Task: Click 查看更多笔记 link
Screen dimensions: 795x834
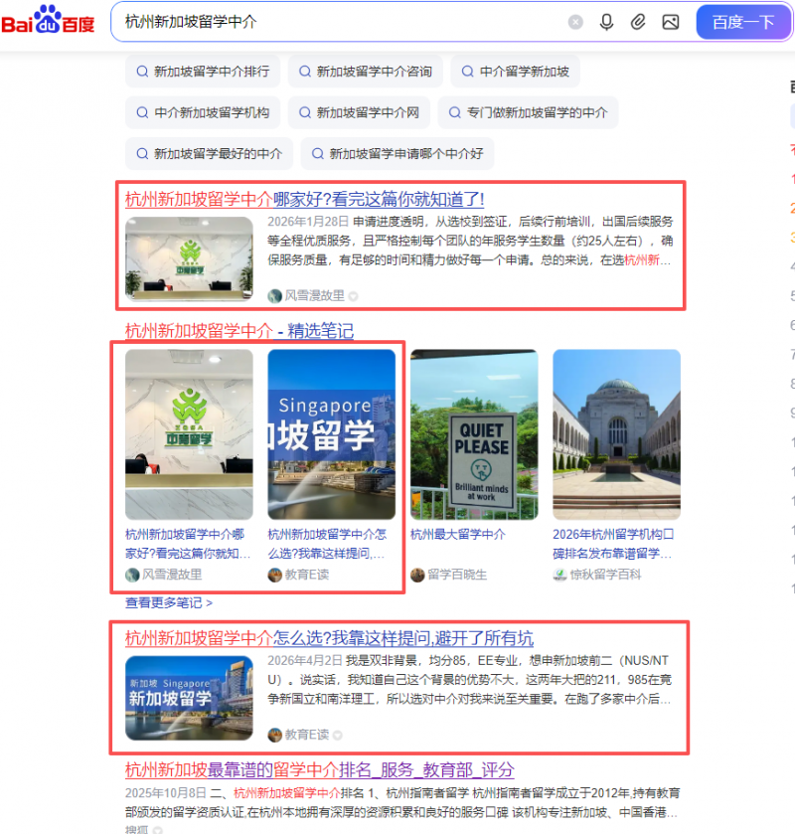Action: pos(169,602)
